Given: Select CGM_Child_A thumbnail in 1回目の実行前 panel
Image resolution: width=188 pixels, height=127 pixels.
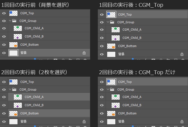Looking at the screenshot, I should pyautogui.click(x=18, y=28).
